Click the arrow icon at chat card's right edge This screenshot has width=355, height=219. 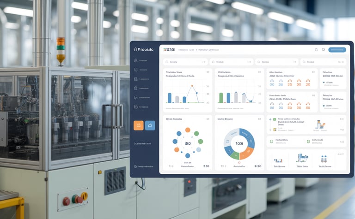pyautogui.click(x=342, y=142)
